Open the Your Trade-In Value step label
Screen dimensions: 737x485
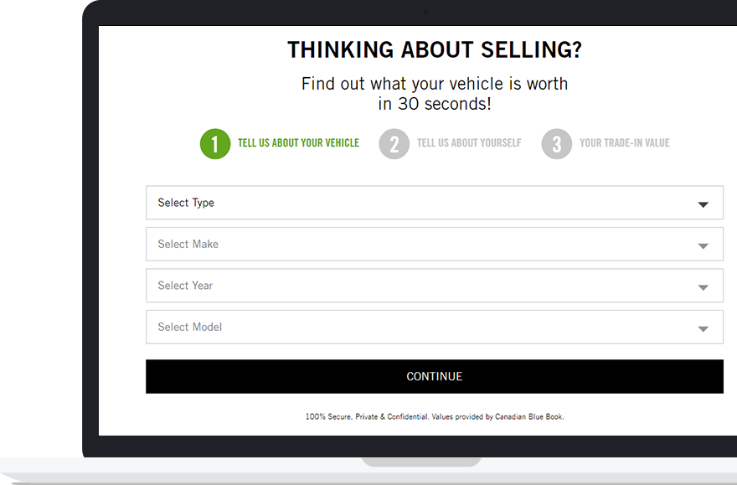click(x=625, y=143)
